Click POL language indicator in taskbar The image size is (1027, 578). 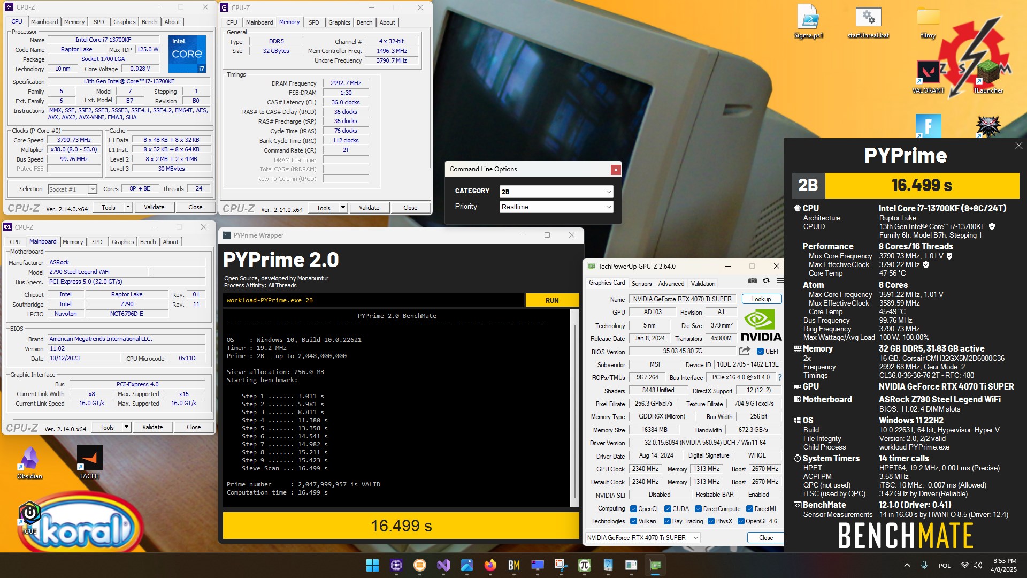click(x=945, y=565)
